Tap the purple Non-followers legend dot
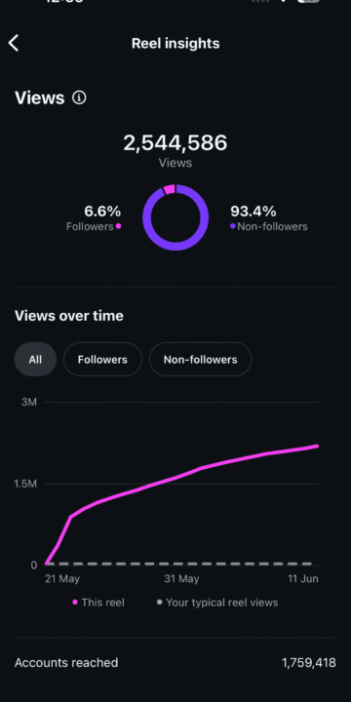 (x=233, y=226)
